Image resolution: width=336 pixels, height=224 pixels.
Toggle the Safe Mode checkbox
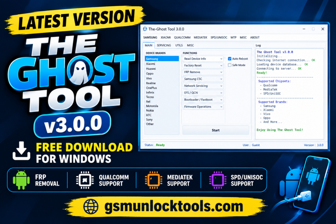point(230,65)
